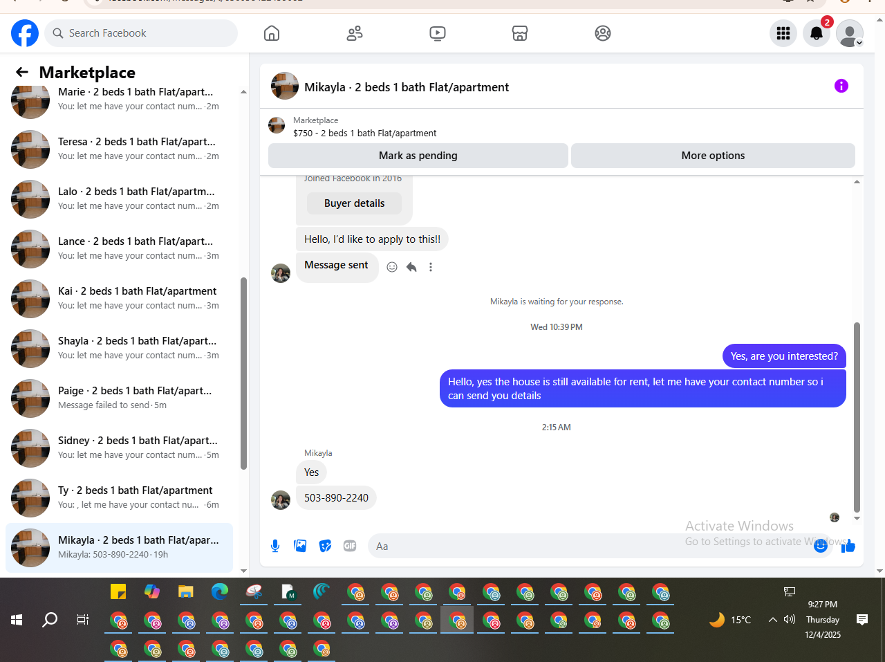Open Sidney's conversation

point(119,448)
